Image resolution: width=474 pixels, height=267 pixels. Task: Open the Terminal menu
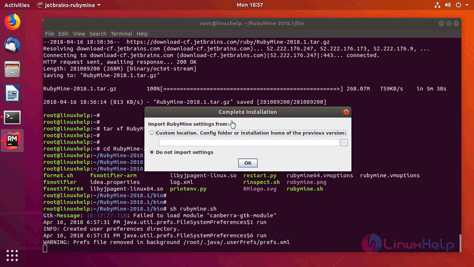point(121,33)
